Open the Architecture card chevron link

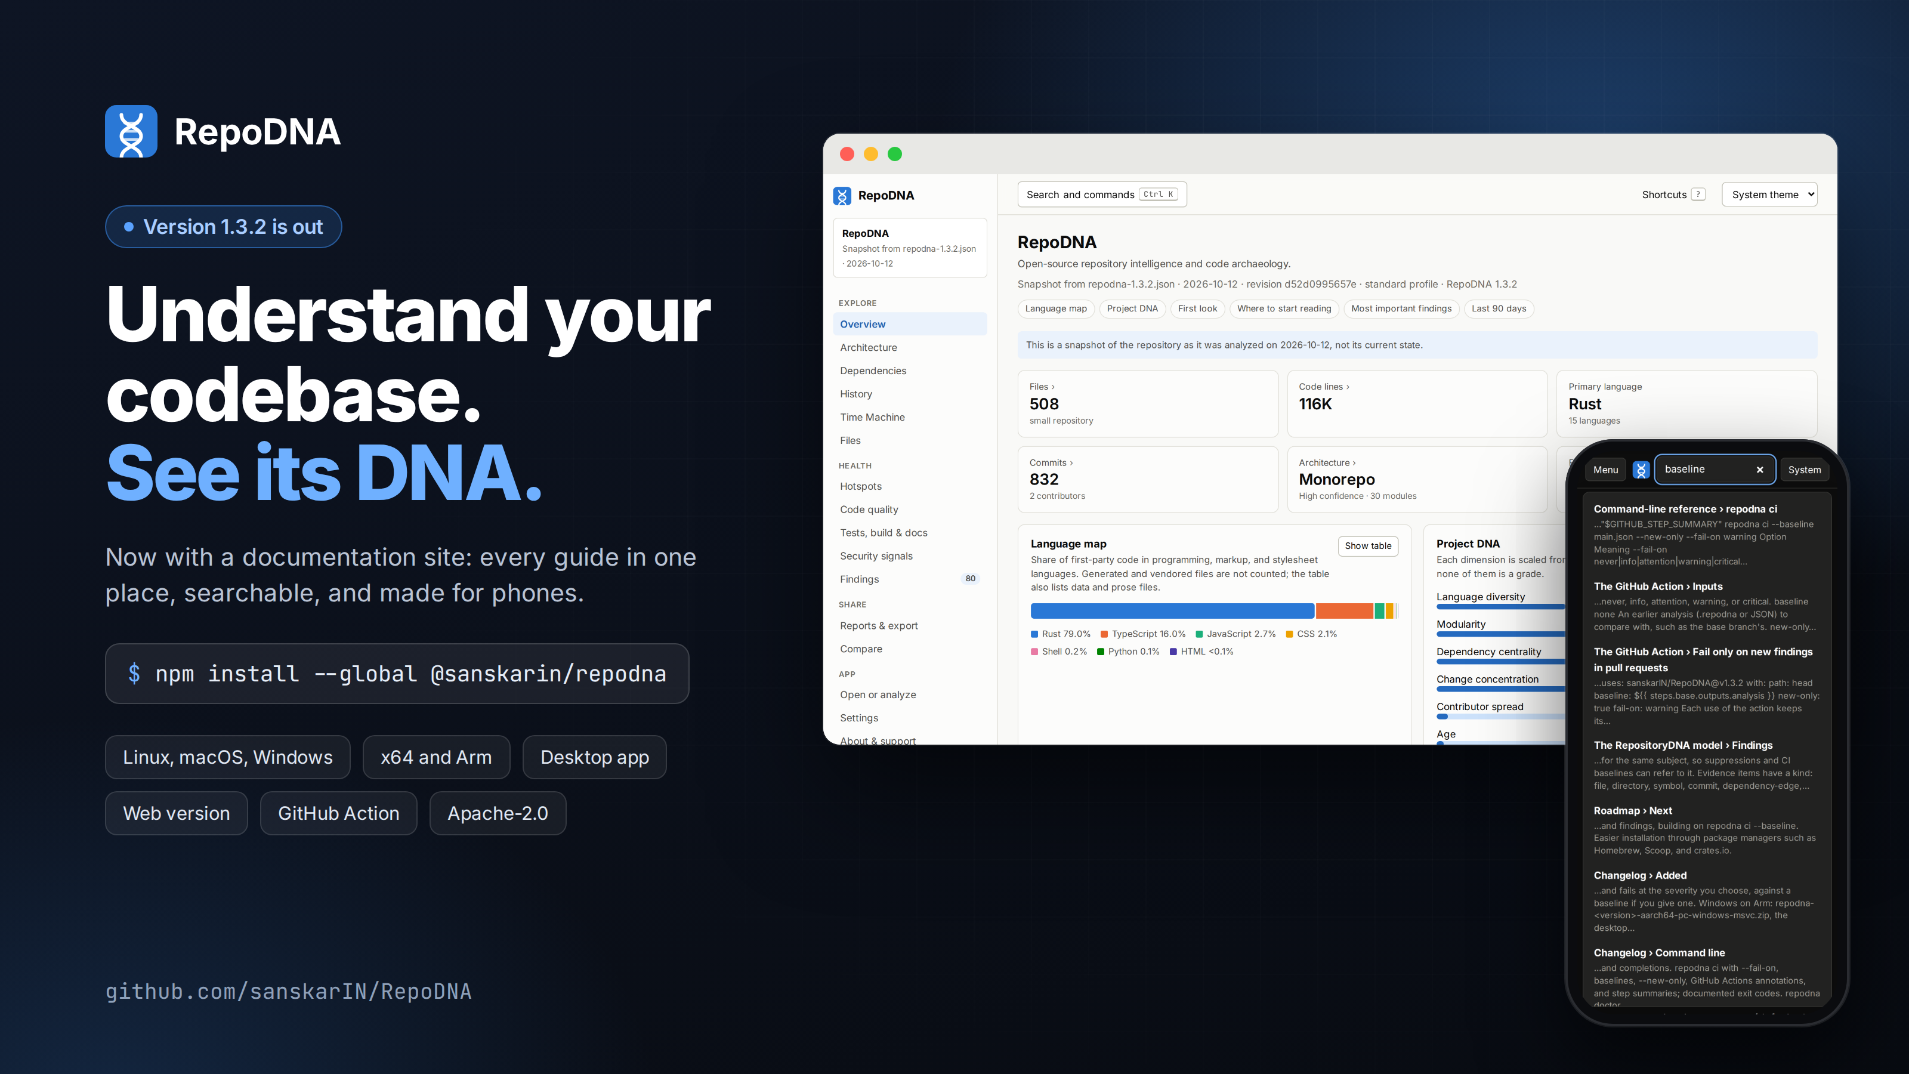click(x=1417, y=480)
